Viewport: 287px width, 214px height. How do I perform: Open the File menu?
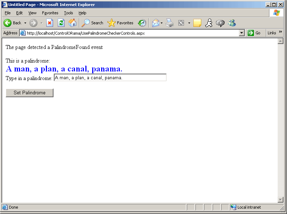[x=8, y=13]
